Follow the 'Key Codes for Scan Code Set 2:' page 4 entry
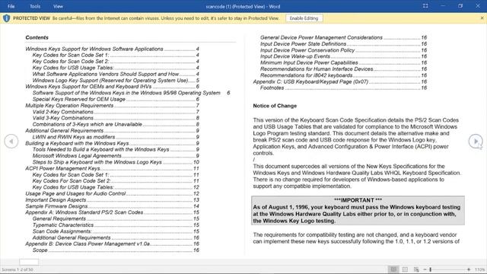 [x=116, y=62]
